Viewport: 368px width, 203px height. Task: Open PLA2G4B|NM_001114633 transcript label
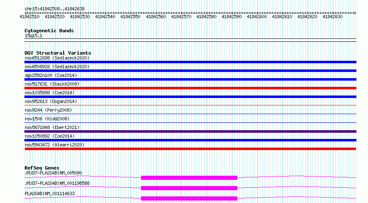[x=50, y=193]
